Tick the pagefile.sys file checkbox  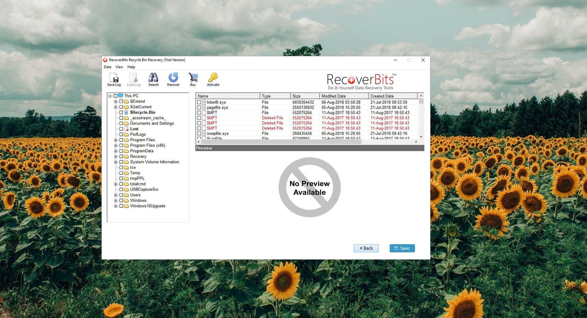pyautogui.click(x=199, y=107)
